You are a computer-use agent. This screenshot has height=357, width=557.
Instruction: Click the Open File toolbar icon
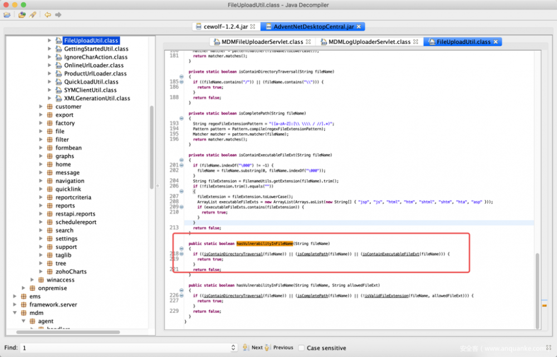tap(6, 15)
